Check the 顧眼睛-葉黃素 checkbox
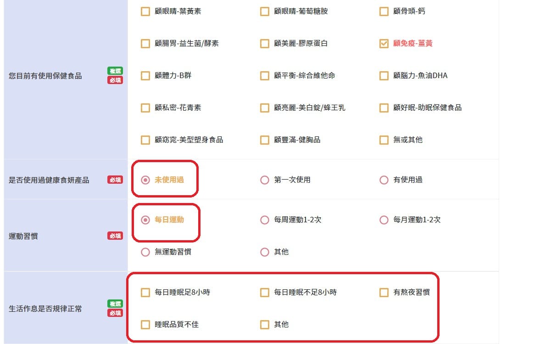Screen dimensions: 540x344 pyautogui.click(x=145, y=11)
